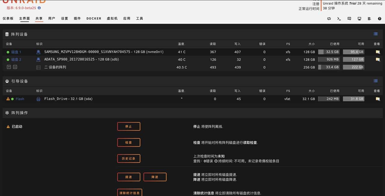Image resolution: width=385 pixels, height=196 pixels.
Task: Toggle the 引导设备 list view icon
Action: [x=375, y=81]
